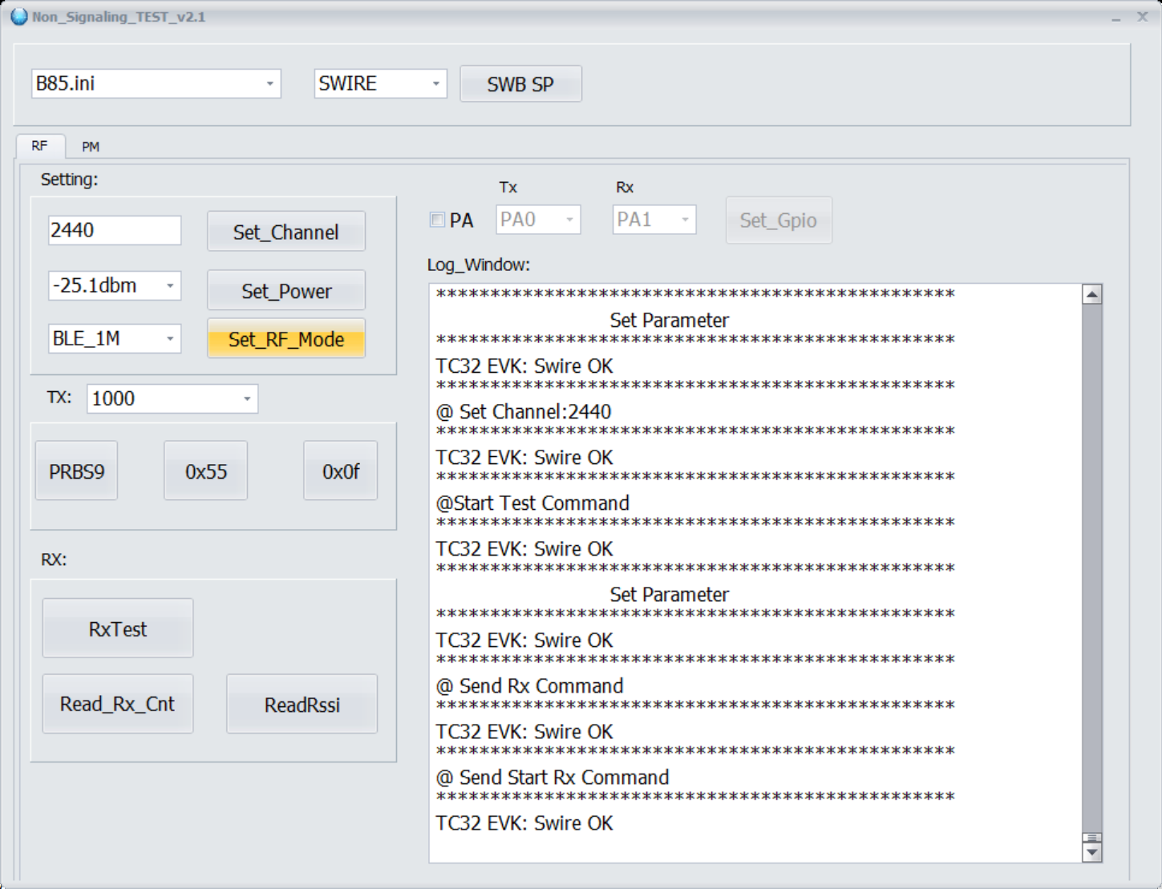This screenshot has width=1162, height=889.
Task: Expand the BLE_1M RF mode dropdown
Action: (170, 339)
